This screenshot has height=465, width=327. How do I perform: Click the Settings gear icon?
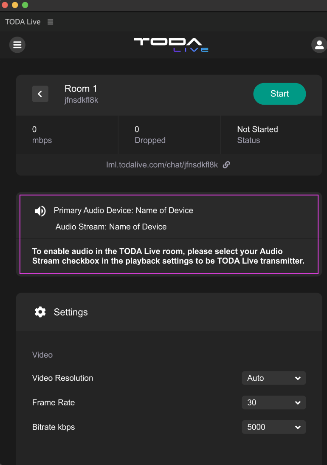[40, 312]
